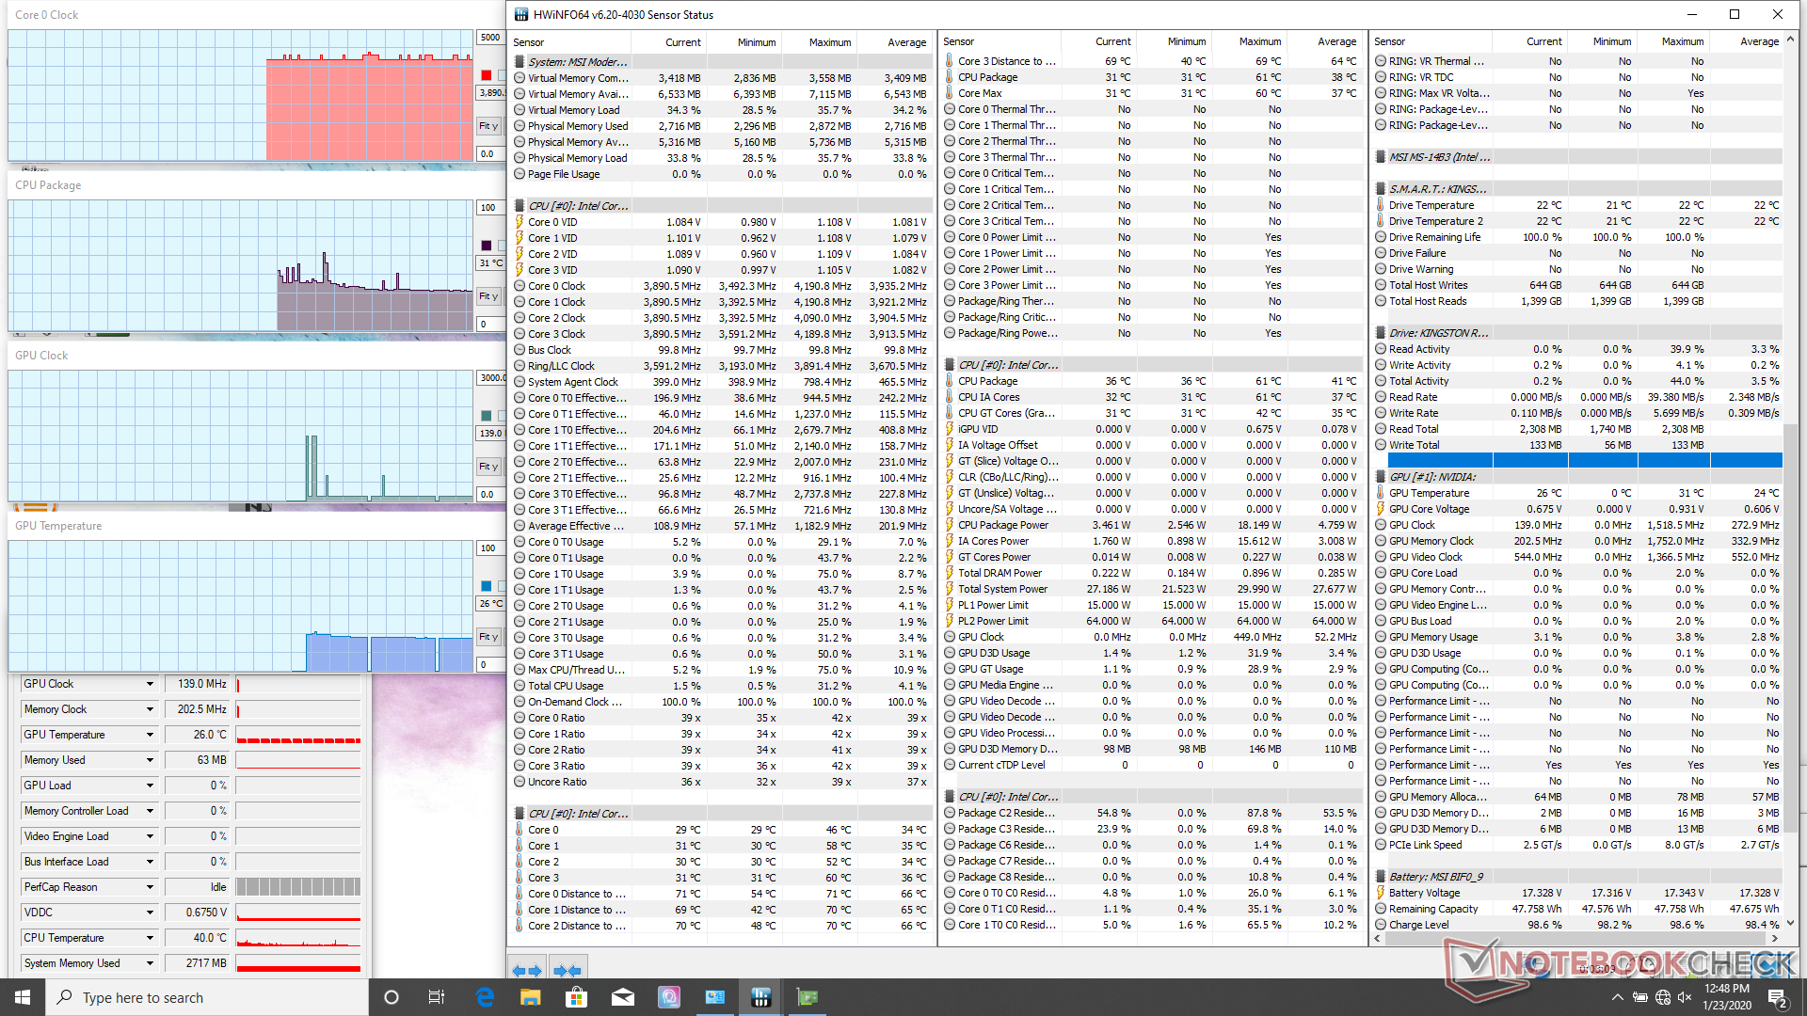Open the Memory Controller Load dropdown
Viewport: 1807px width, 1016px height.
click(x=150, y=811)
